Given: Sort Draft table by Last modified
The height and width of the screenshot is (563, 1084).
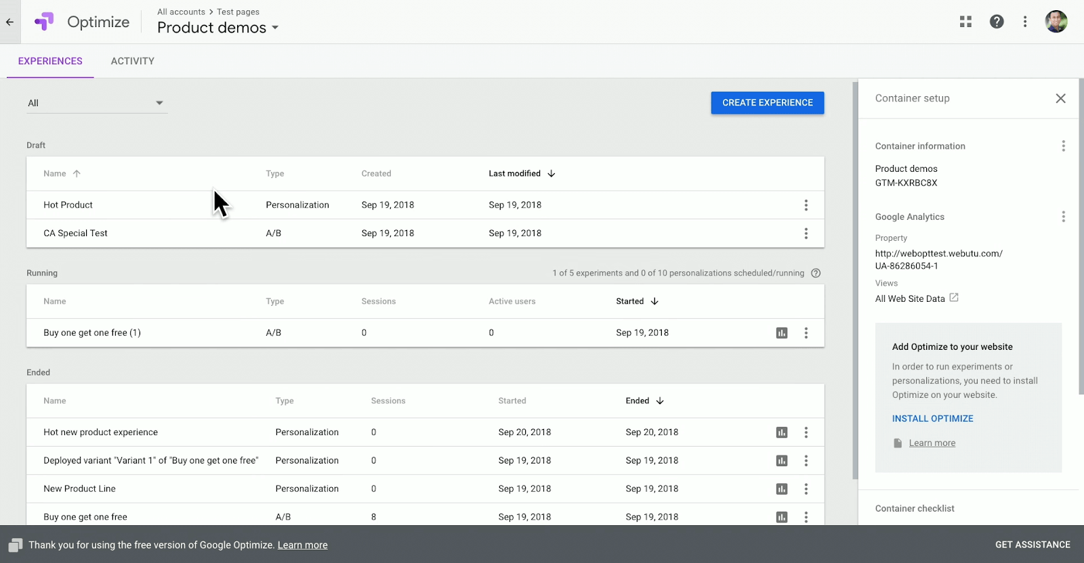Looking at the screenshot, I should tap(522, 174).
